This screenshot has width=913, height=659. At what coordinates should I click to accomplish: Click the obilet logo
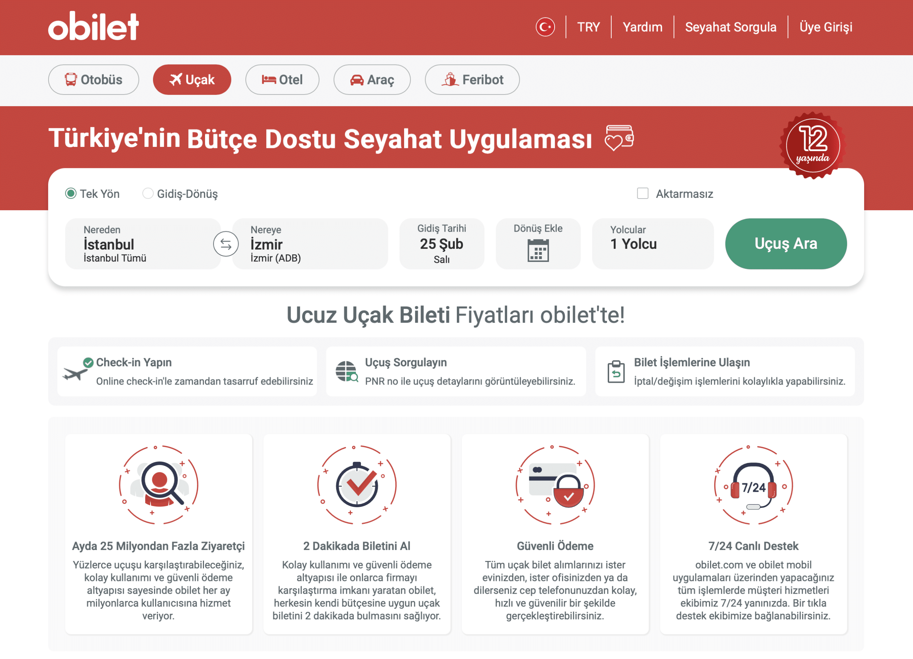click(93, 27)
